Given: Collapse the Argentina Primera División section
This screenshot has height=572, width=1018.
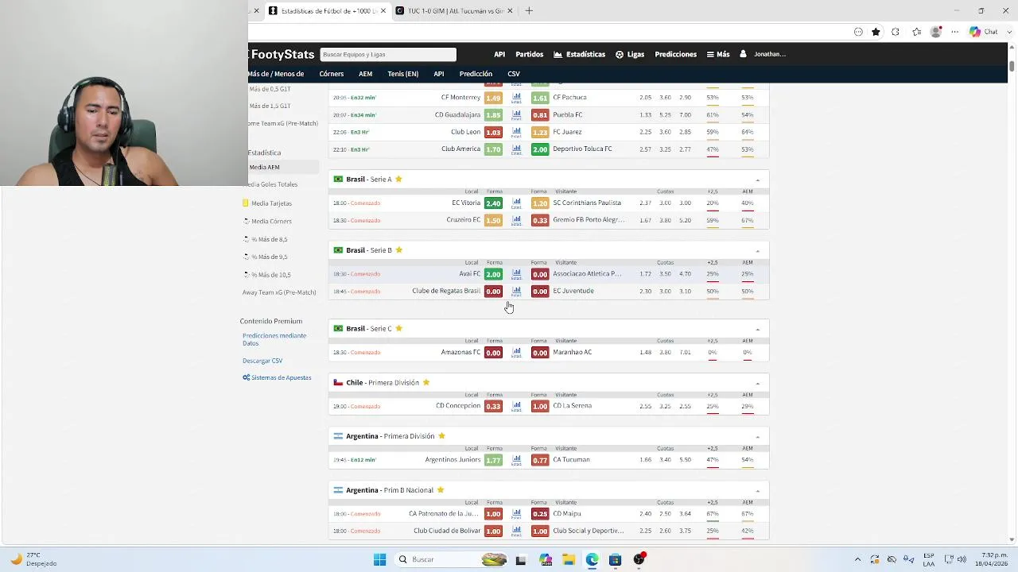Looking at the screenshot, I should coord(757,437).
